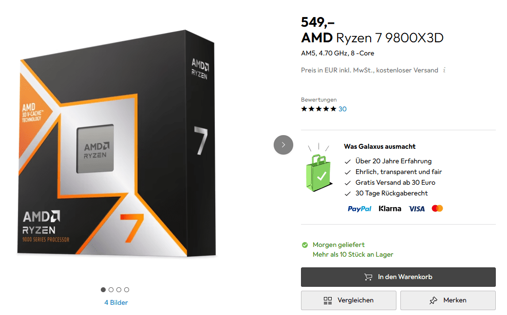Select the second image dot indicator
507x315 pixels.
coord(111,290)
